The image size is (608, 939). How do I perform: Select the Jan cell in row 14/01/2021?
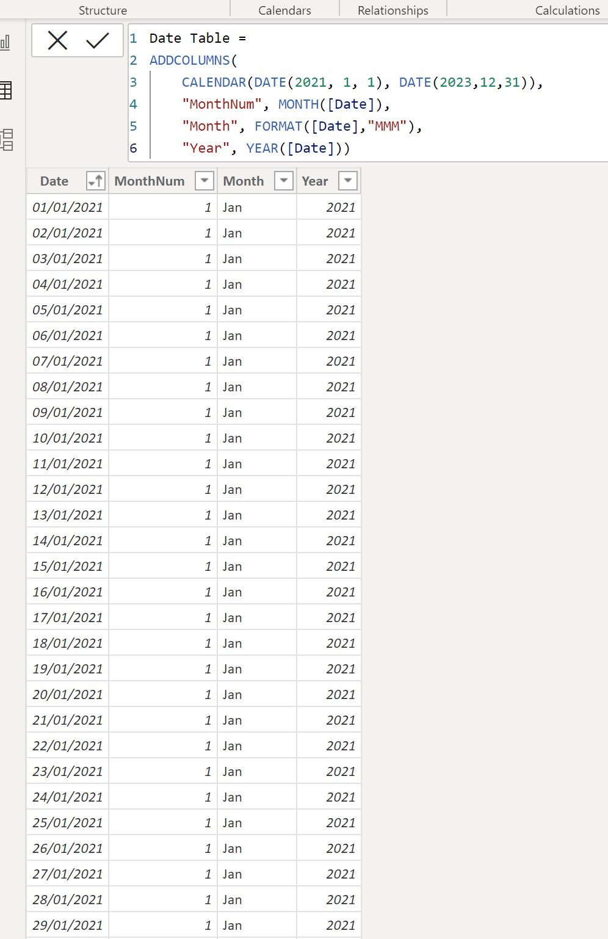pos(257,540)
